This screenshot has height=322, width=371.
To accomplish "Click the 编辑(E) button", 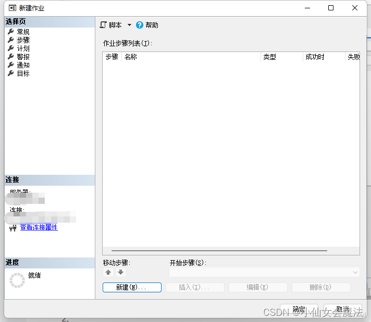I will click(258, 287).
